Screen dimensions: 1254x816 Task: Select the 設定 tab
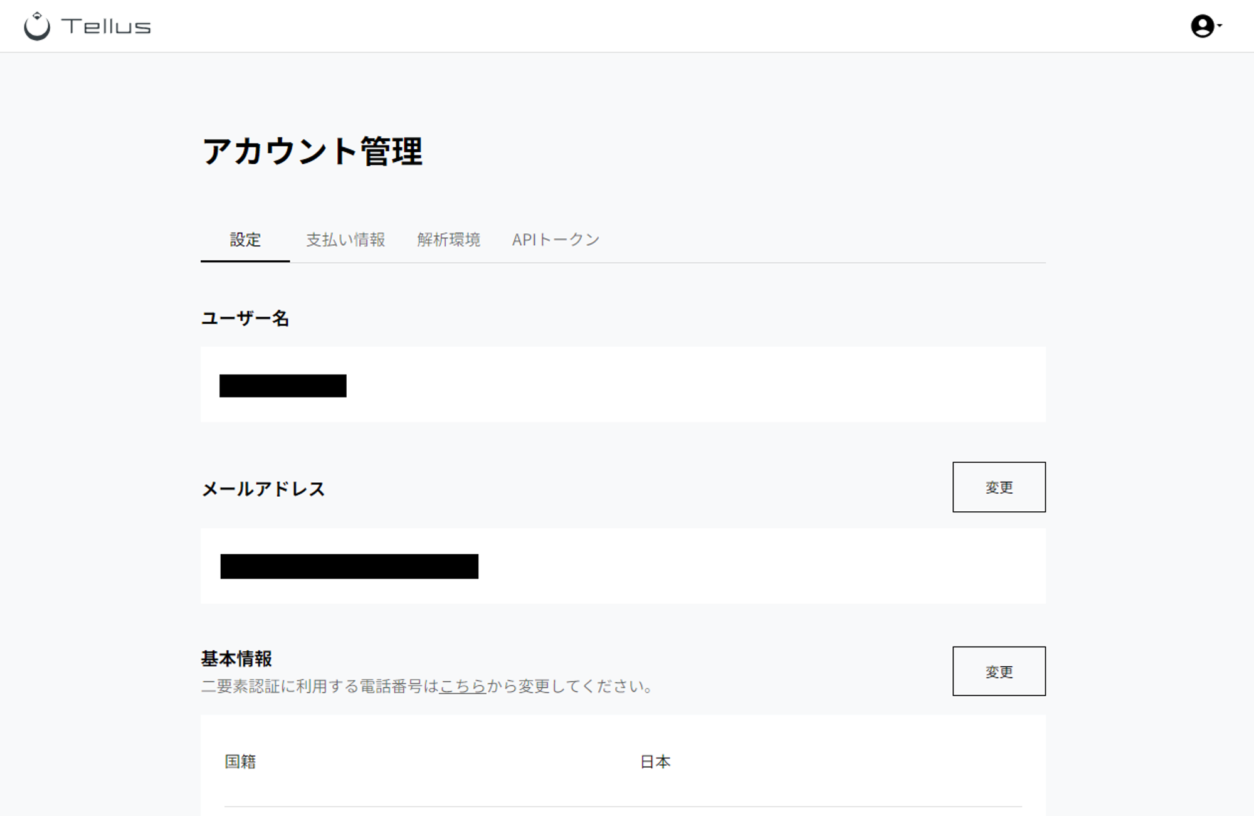pos(245,240)
